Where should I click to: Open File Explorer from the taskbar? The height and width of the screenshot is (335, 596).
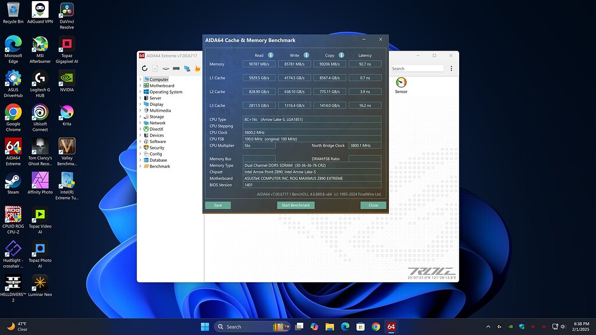coord(329,327)
